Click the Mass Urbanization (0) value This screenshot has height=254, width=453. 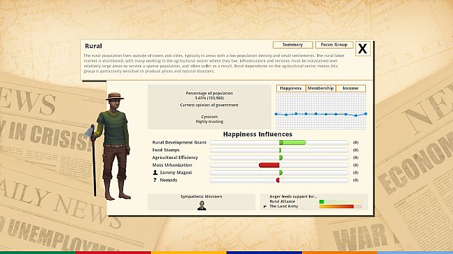click(356, 165)
